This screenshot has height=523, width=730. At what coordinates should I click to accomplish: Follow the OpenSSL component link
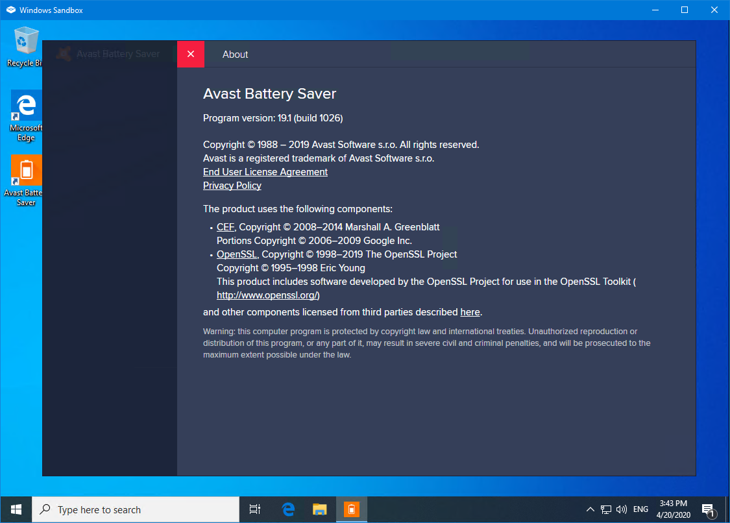(x=236, y=254)
